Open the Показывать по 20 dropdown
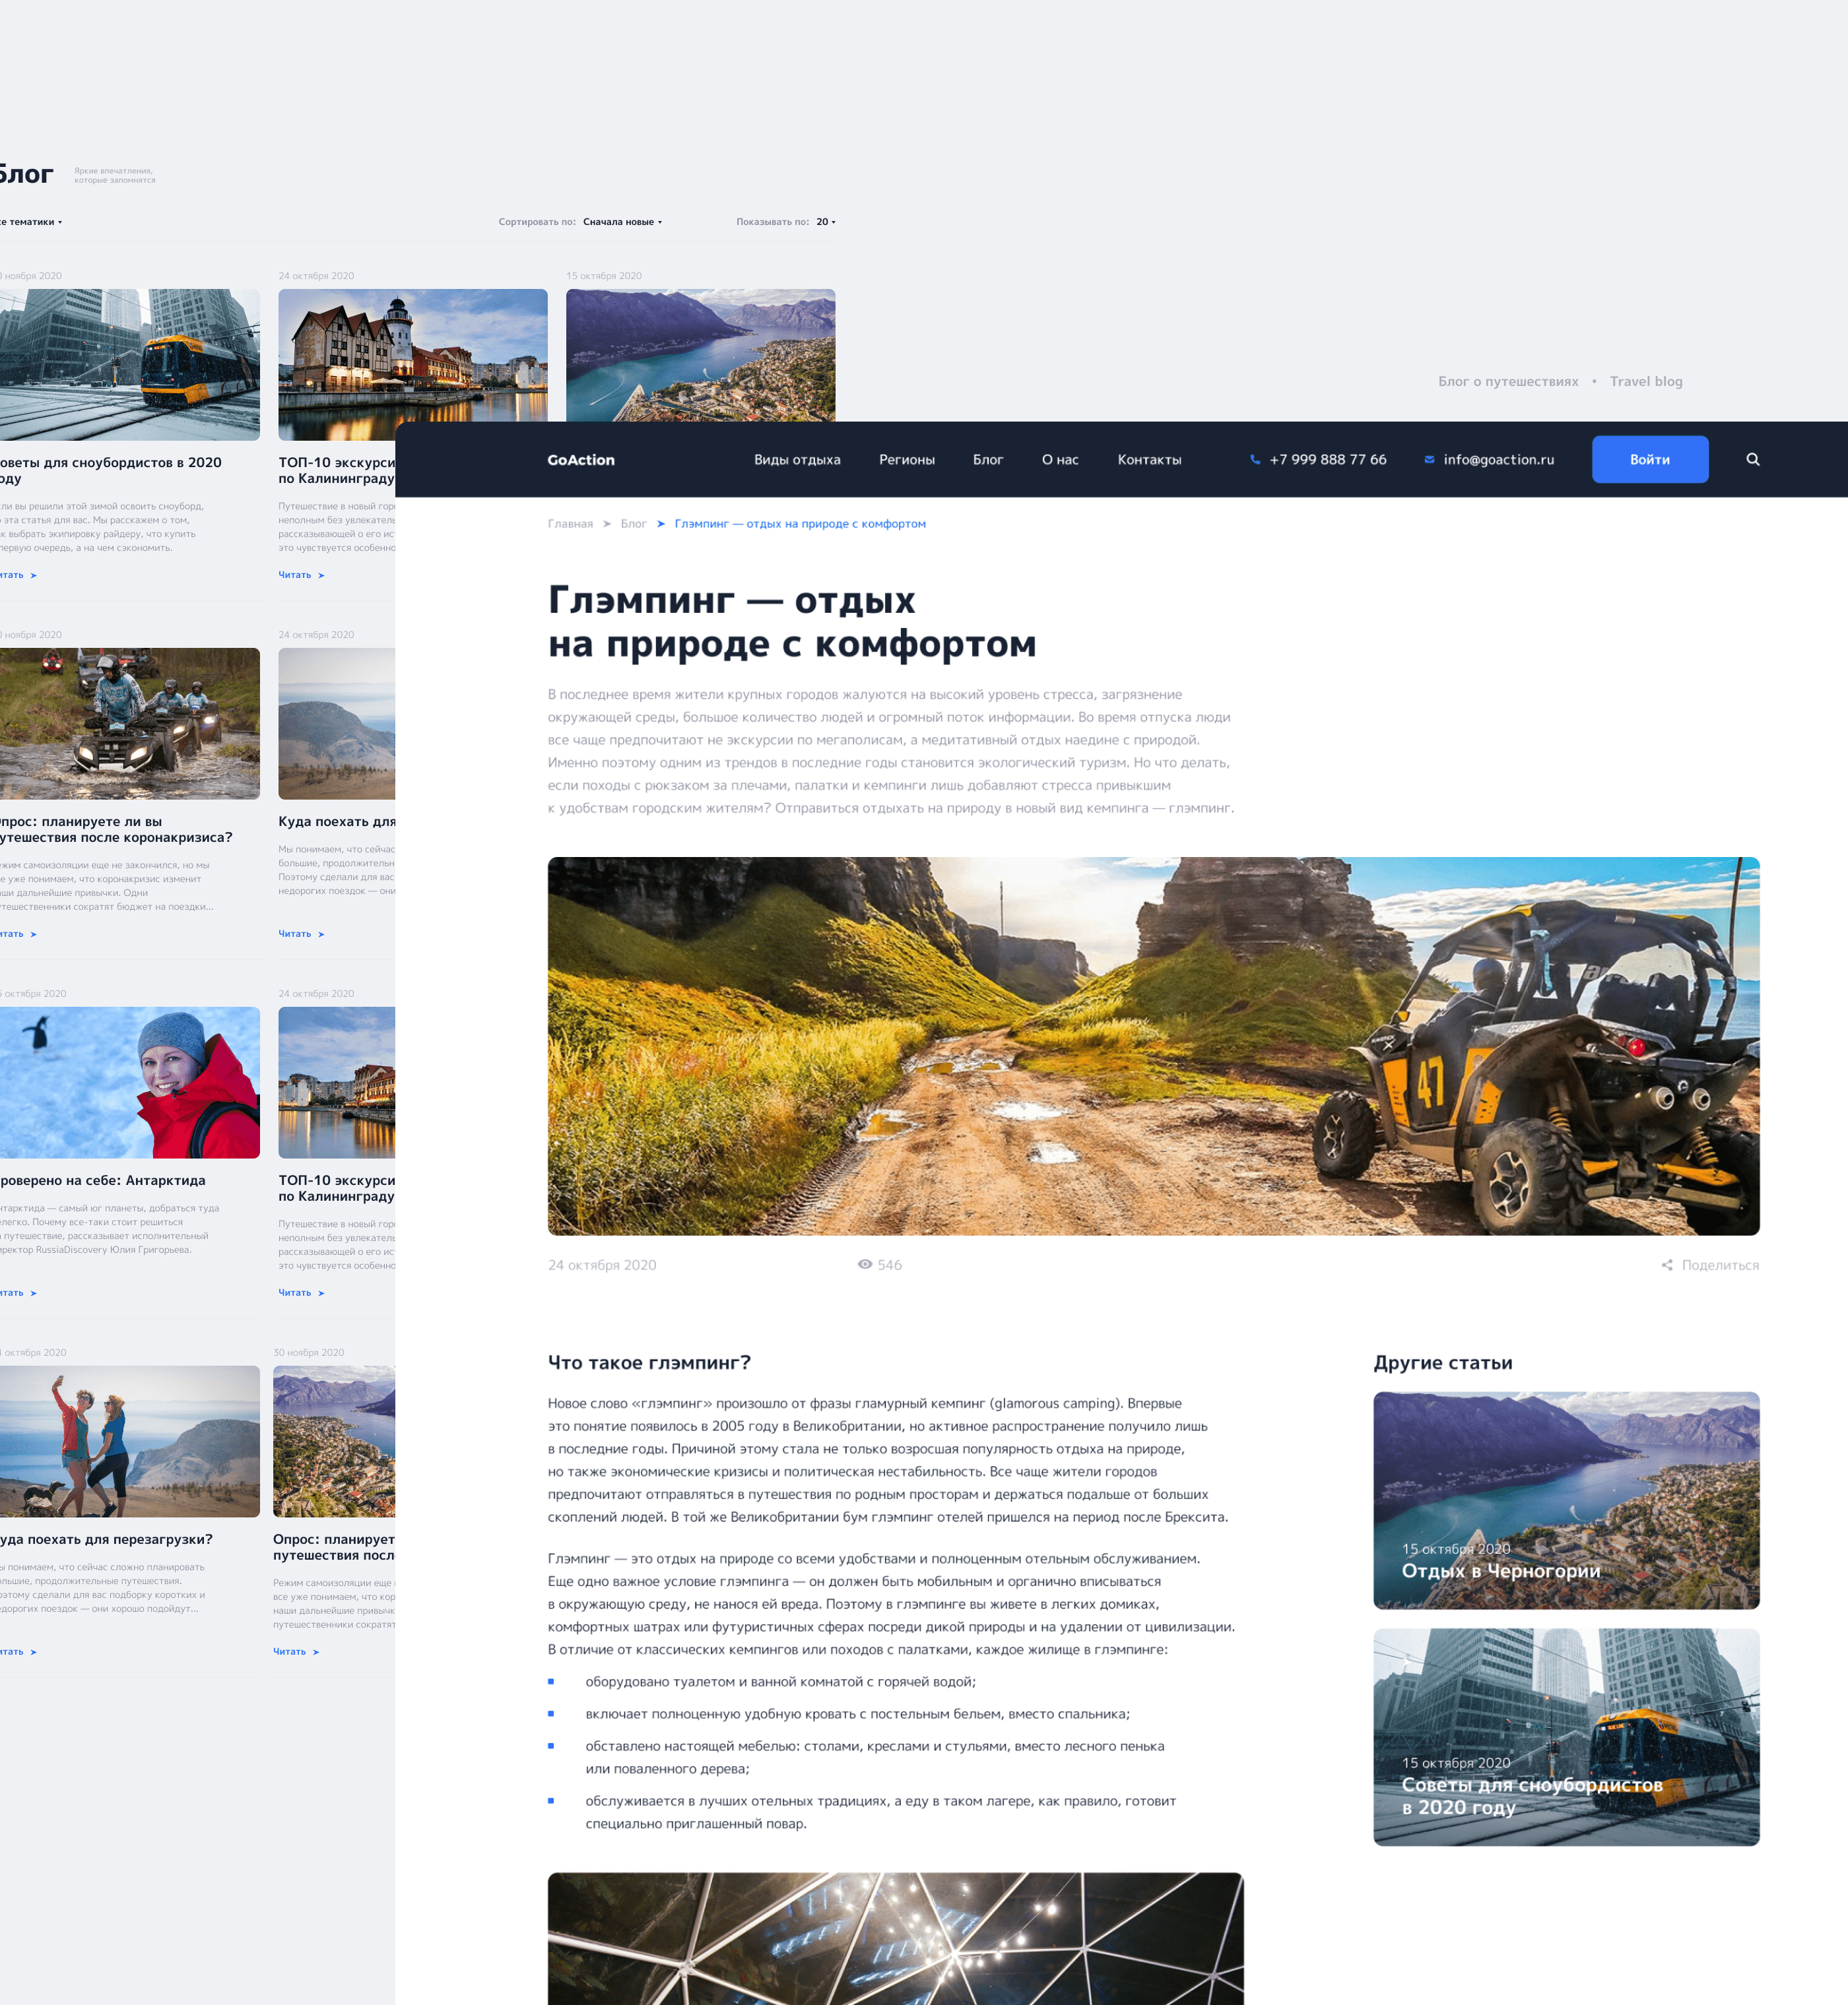The height and width of the screenshot is (2005, 1848). coord(825,222)
